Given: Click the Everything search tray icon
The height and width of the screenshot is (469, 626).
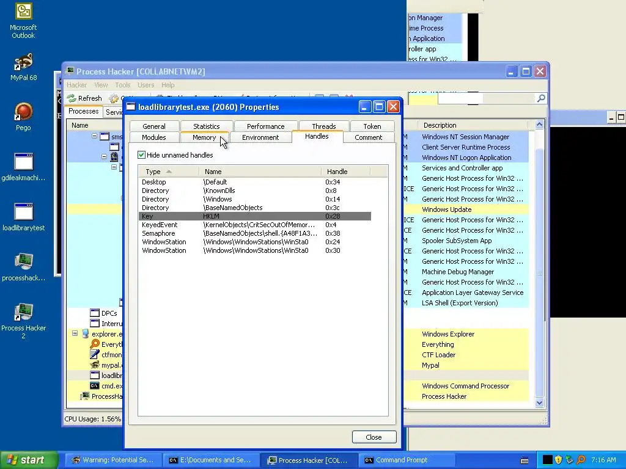Looking at the screenshot, I should pos(581,460).
